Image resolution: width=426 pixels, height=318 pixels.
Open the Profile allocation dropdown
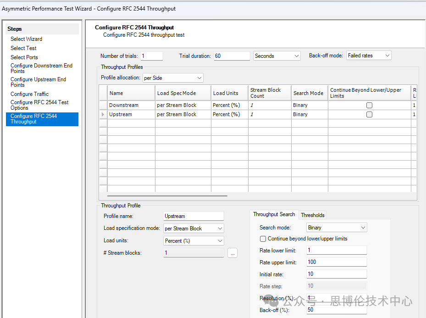172,78
